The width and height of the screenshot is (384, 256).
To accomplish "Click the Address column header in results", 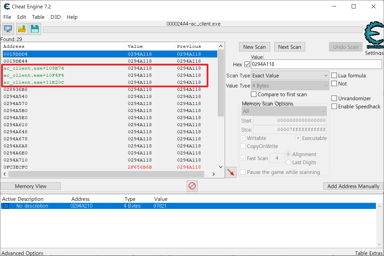I will click(x=64, y=46).
